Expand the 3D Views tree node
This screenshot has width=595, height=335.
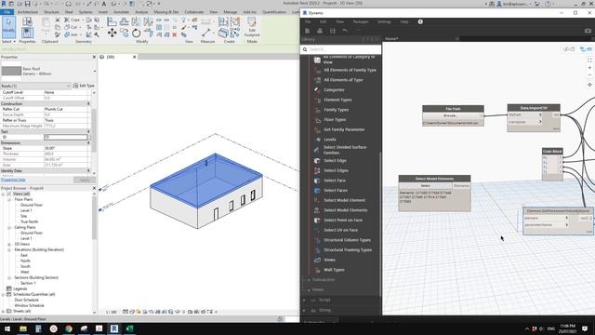[x=9, y=244]
